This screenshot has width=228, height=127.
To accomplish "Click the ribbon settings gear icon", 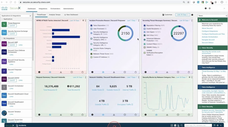I will 218,125.
